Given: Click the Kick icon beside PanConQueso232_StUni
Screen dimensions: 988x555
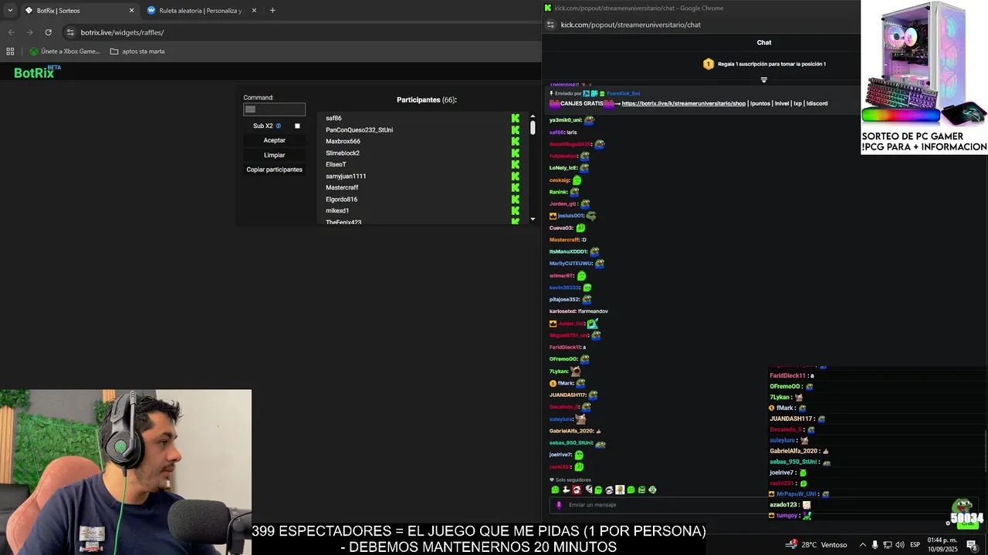Looking at the screenshot, I should pos(515,129).
